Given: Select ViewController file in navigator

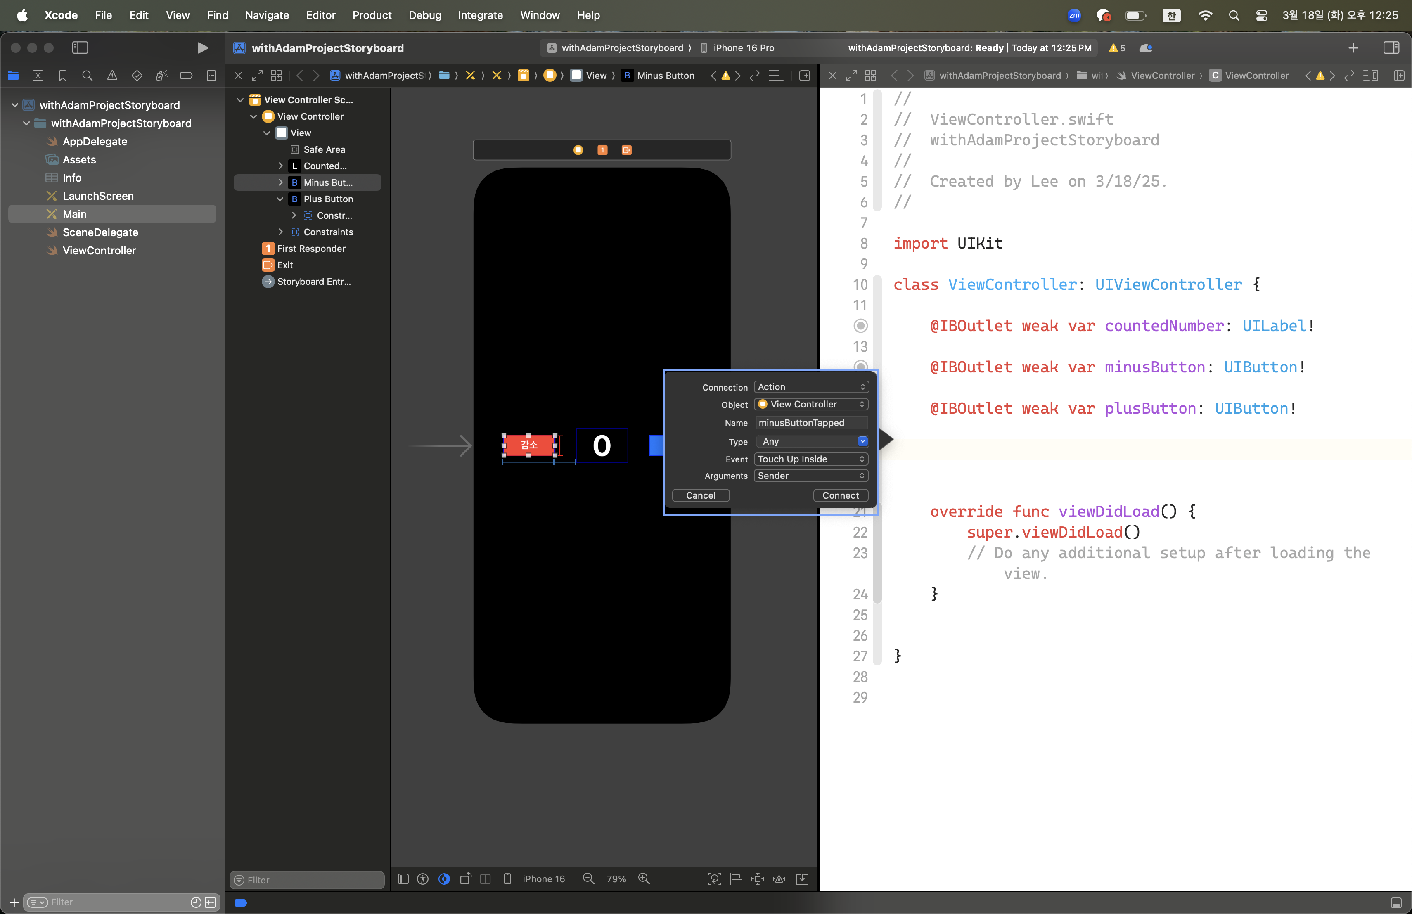Looking at the screenshot, I should tap(112, 250).
